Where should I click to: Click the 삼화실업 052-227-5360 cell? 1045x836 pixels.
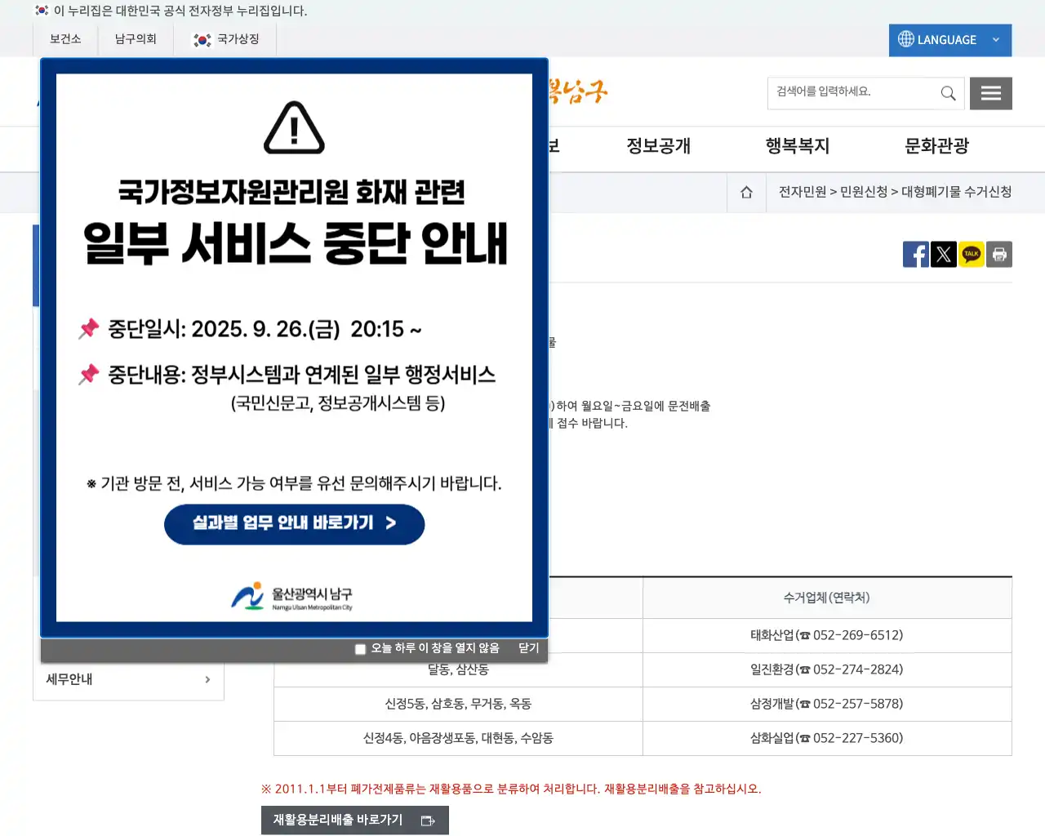827,738
